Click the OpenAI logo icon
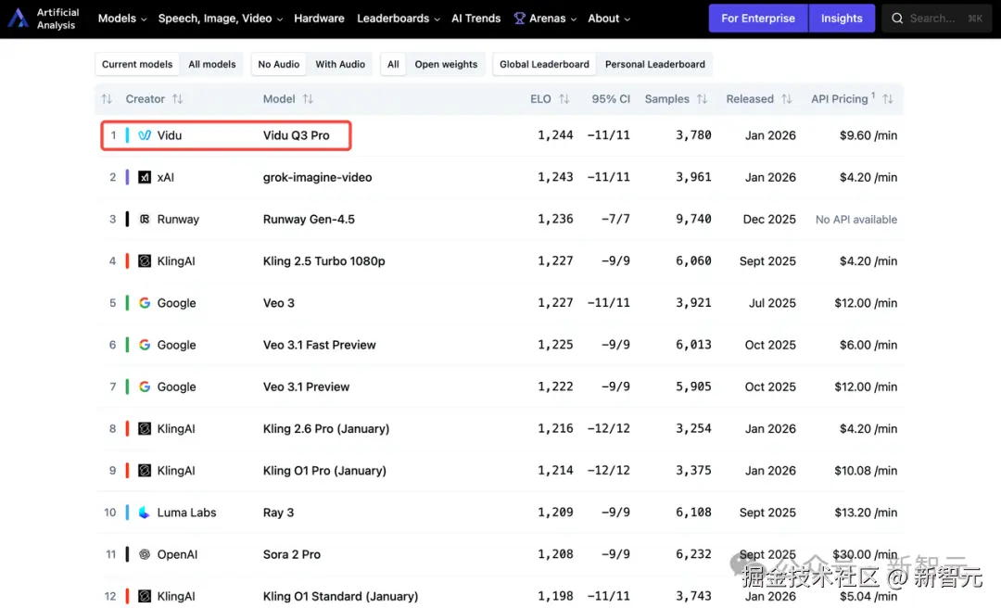Viewport: 1001px width, 608px height. pyautogui.click(x=145, y=554)
